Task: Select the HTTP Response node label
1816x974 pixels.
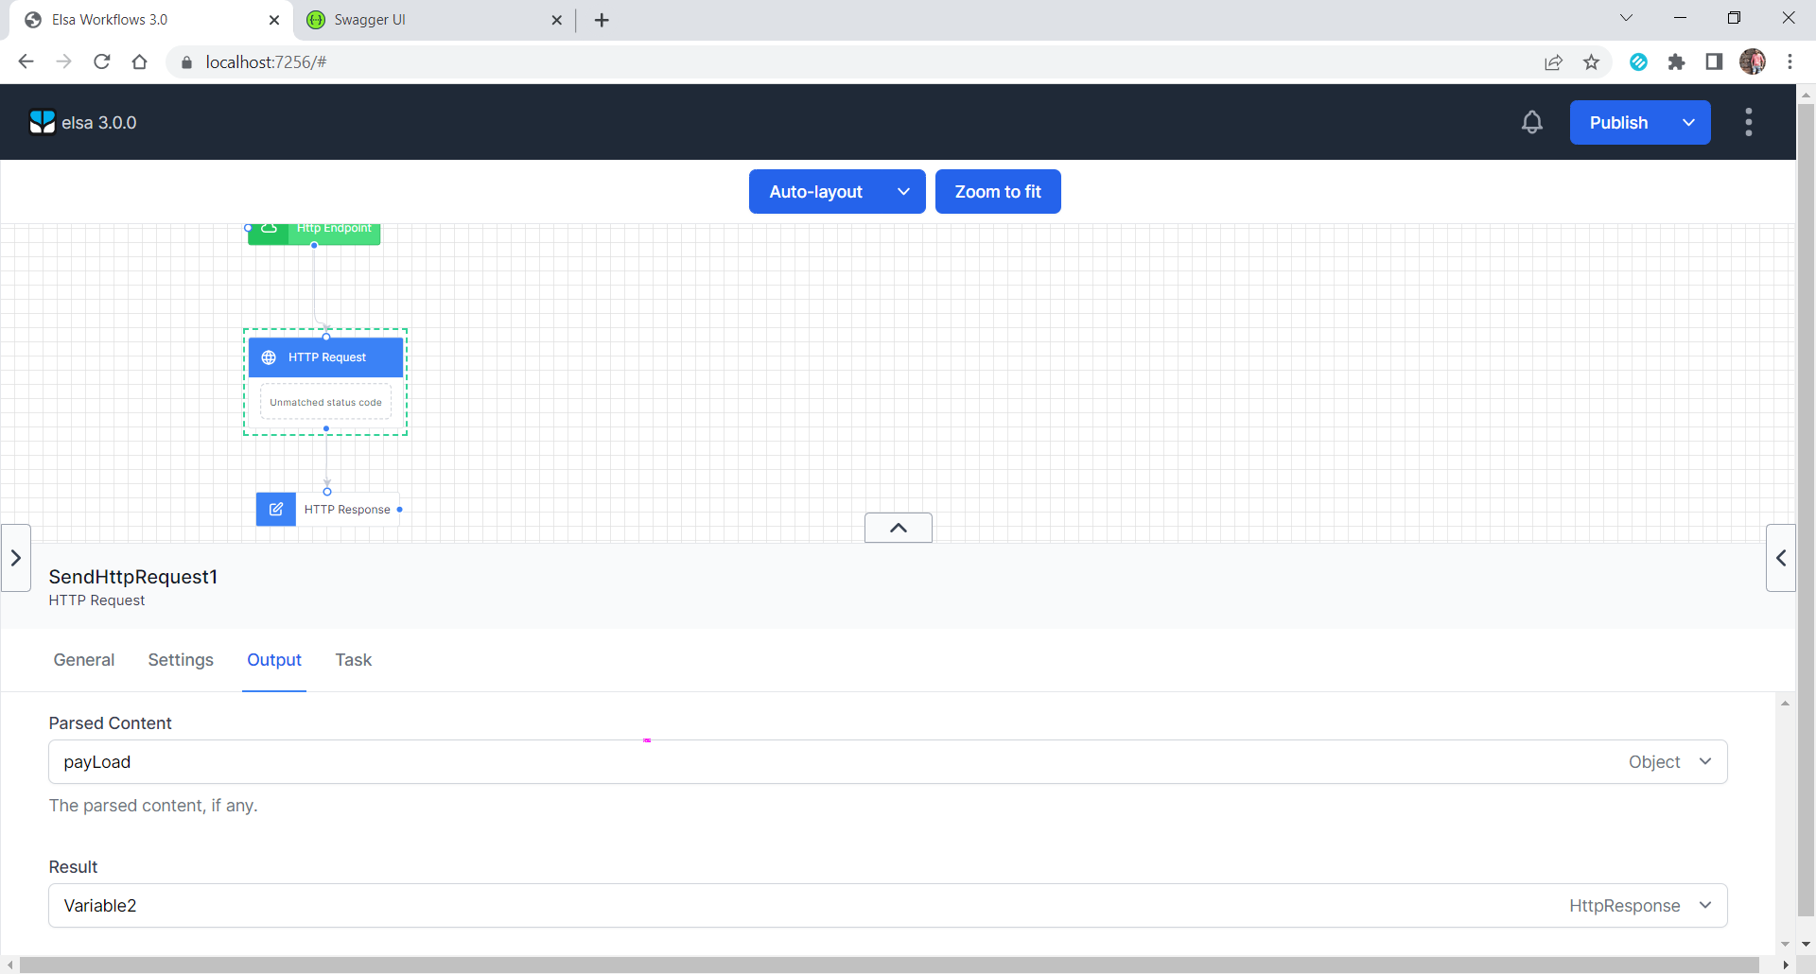Action: coord(347,510)
